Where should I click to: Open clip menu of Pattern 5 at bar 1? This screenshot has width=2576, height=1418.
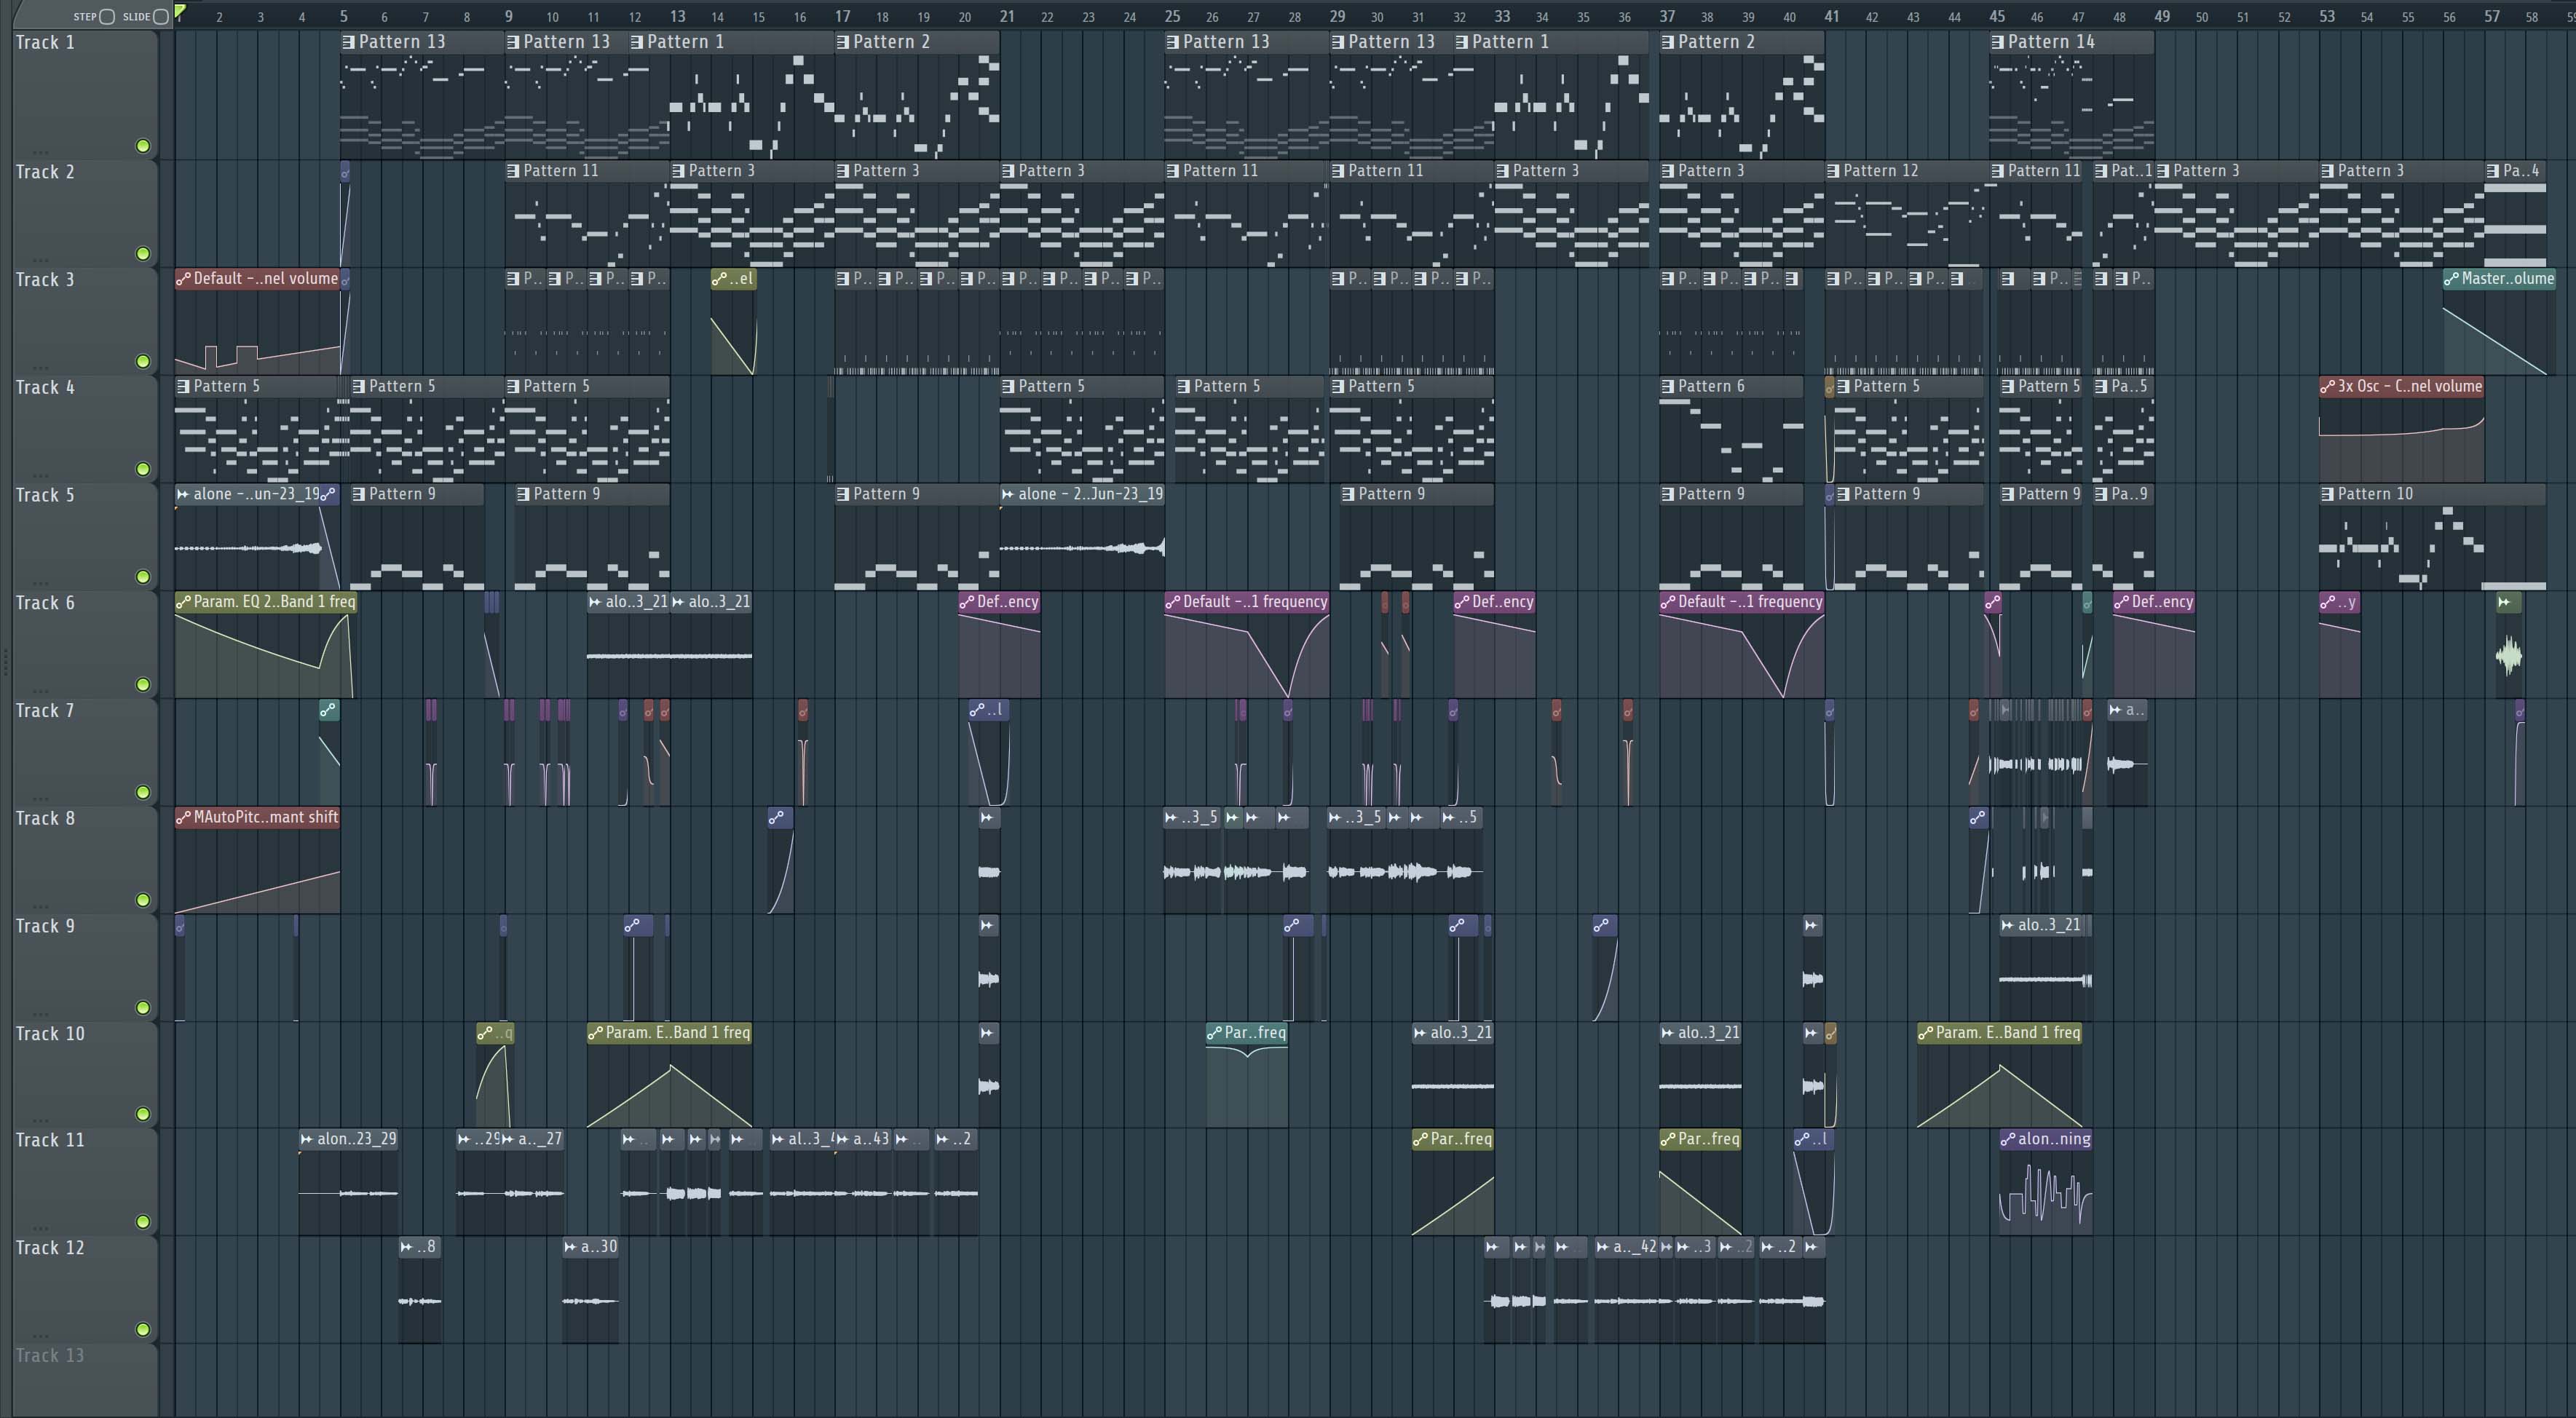point(184,386)
